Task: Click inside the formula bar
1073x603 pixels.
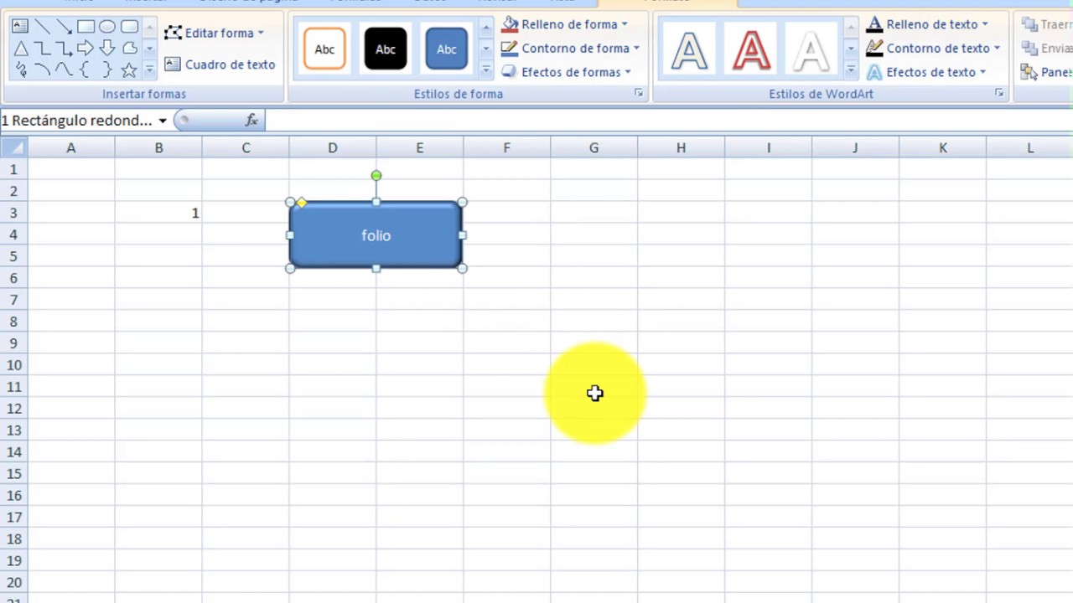Action: pyautogui.click(x=668, y=121)
